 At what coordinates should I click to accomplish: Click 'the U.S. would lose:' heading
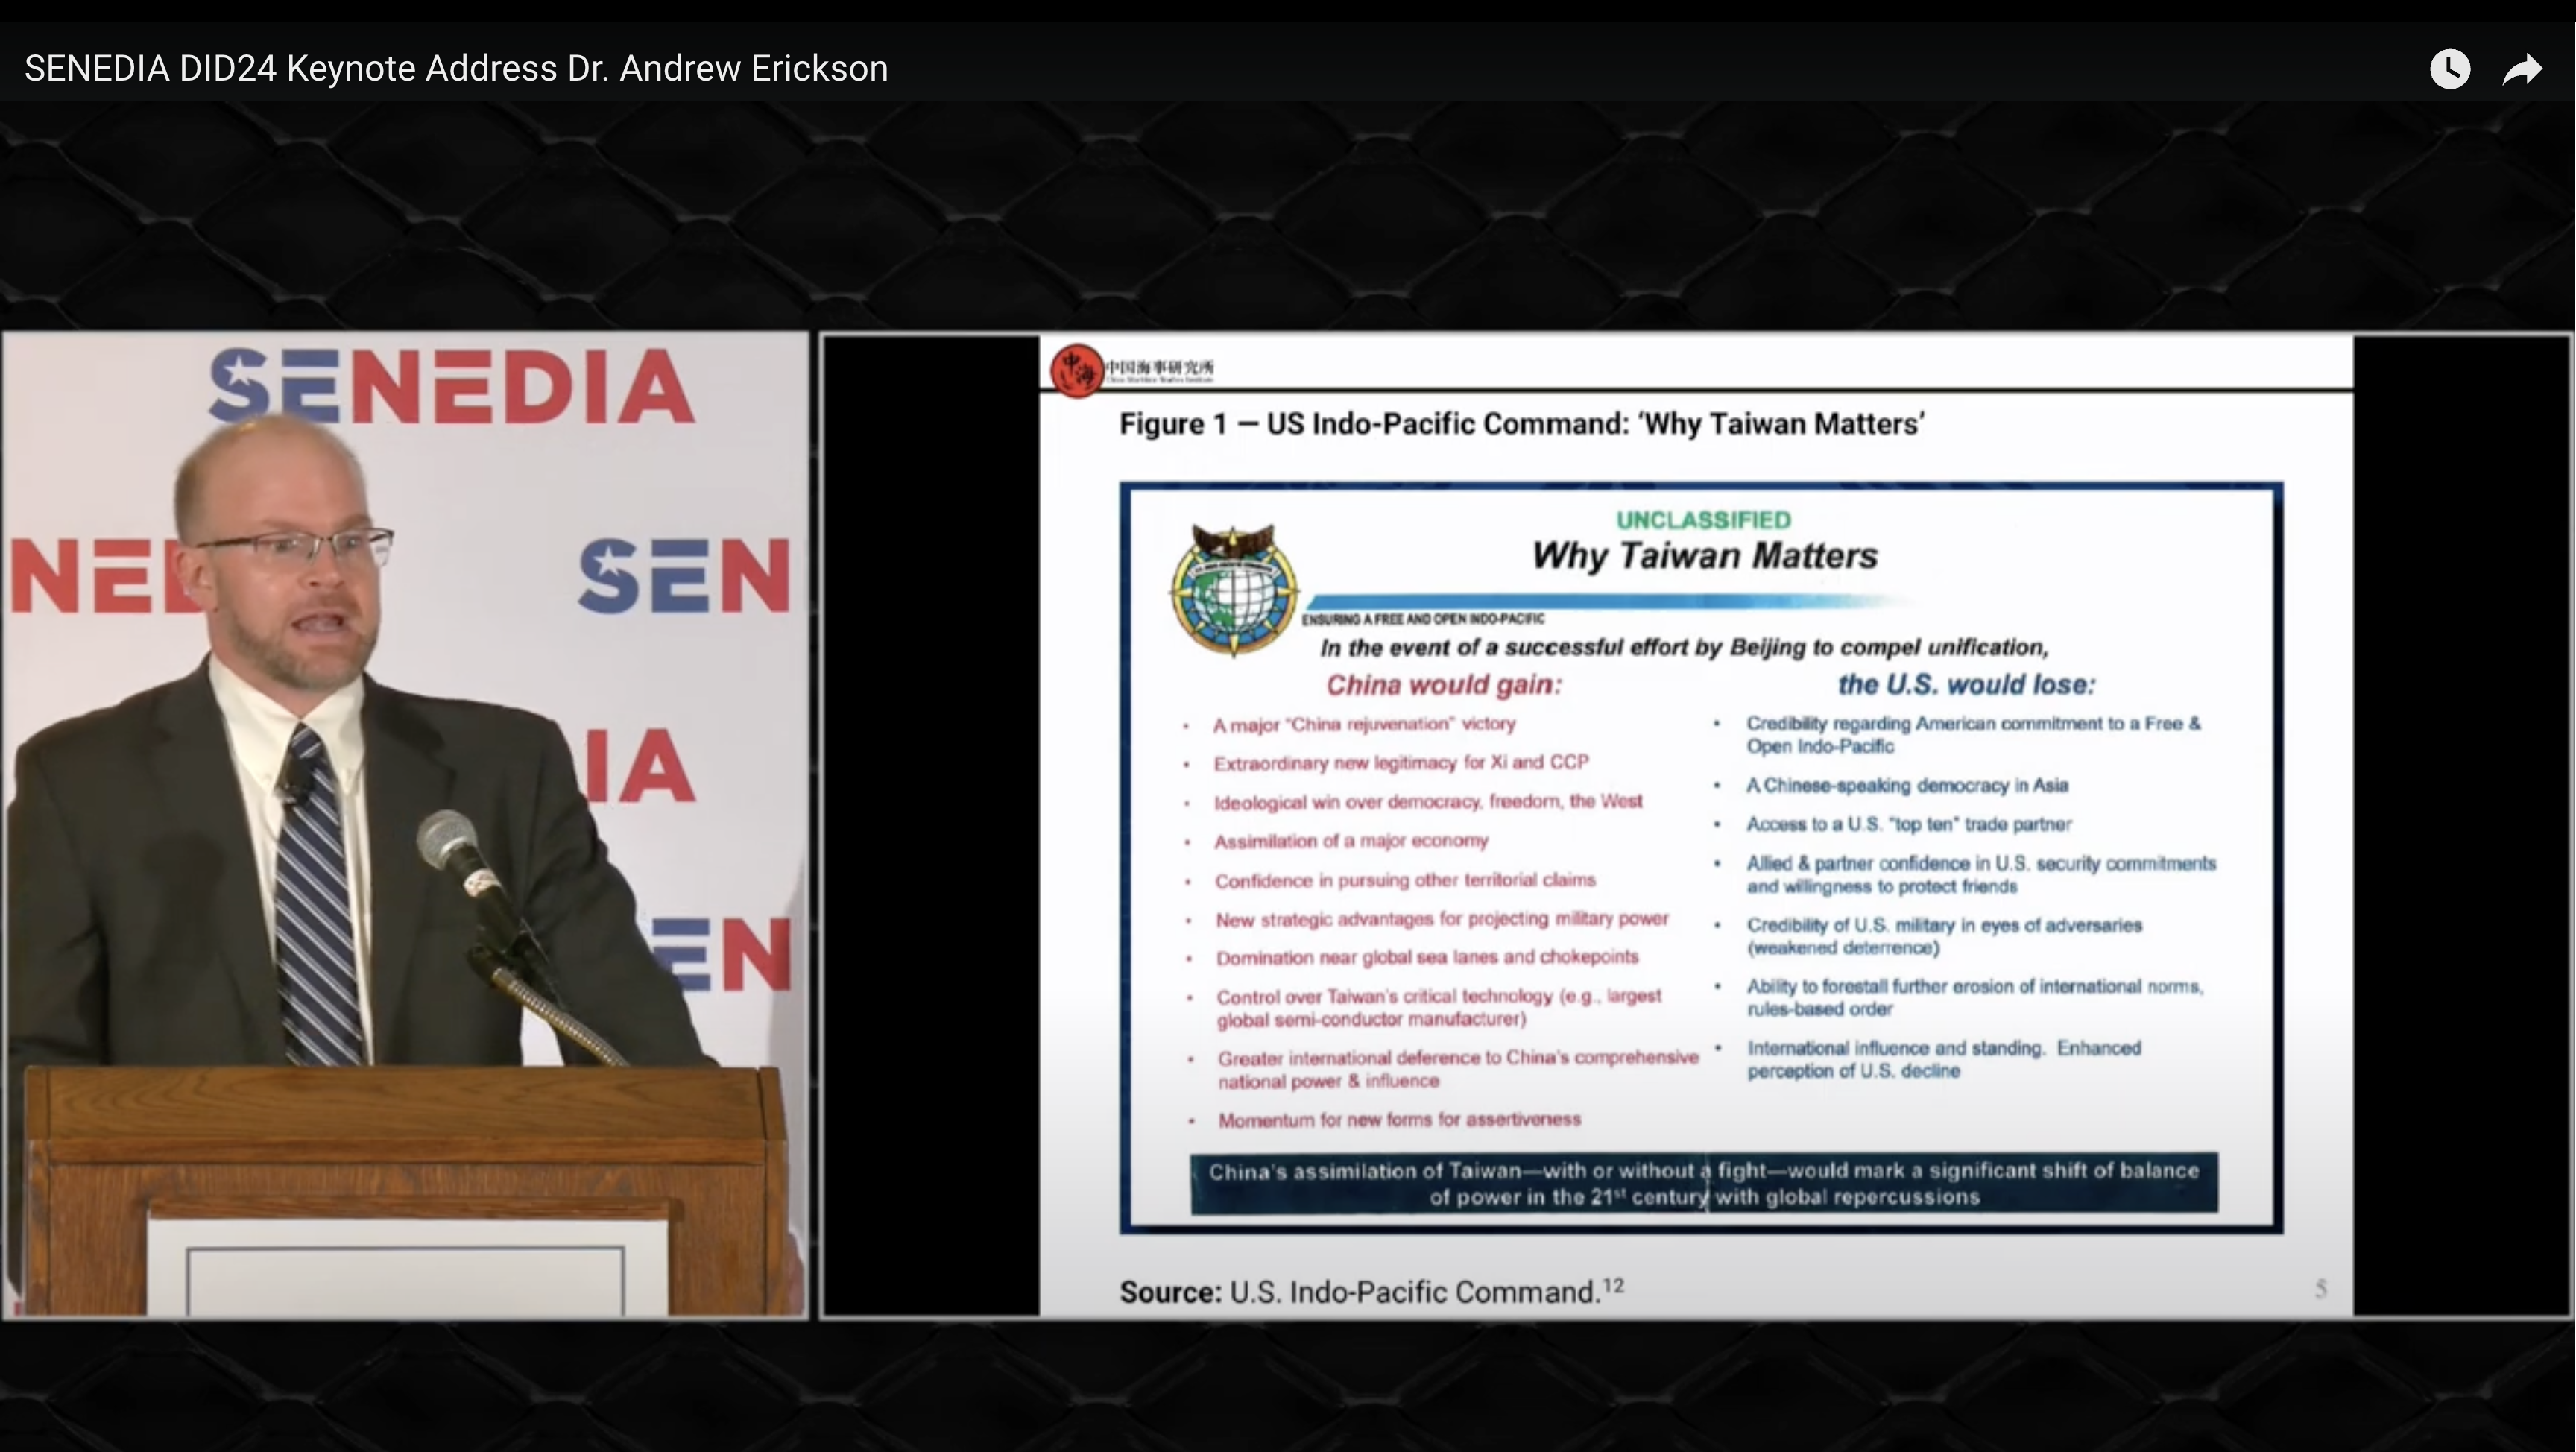(1966, 685)
